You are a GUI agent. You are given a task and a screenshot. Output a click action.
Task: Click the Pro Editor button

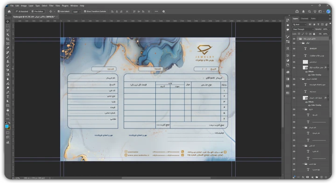[x=37, y=12]
